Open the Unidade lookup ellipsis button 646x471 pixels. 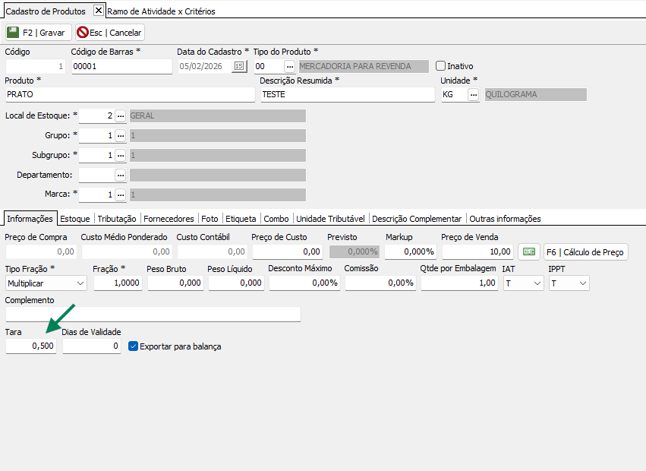point(474,95)
